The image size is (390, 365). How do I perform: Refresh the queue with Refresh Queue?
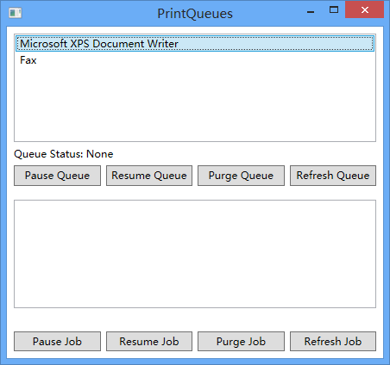click(x=333, y=176)
